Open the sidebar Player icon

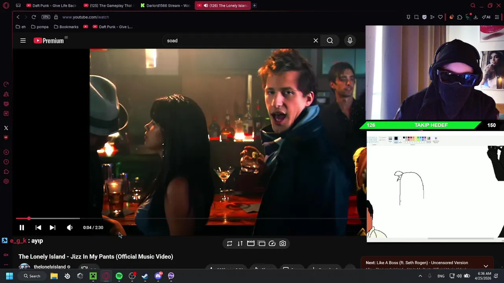[x=6, y=152]
